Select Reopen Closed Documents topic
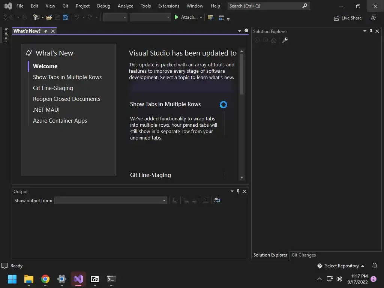 pos(67,99)
